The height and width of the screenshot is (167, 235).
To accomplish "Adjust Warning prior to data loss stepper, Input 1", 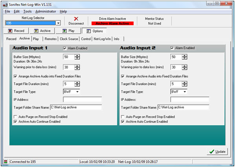I will click(x=77, y=67).
